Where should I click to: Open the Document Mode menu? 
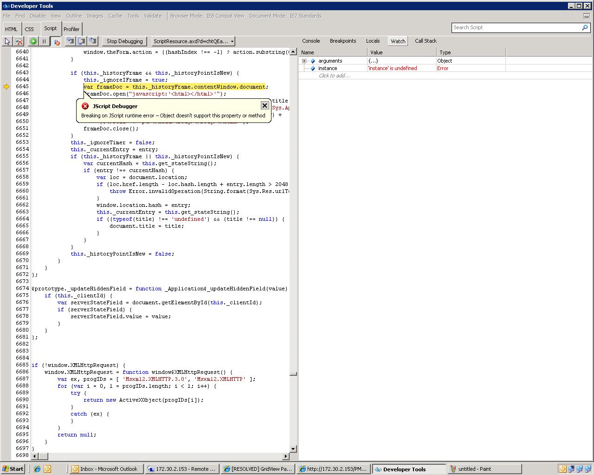click(x=285, y=16)
